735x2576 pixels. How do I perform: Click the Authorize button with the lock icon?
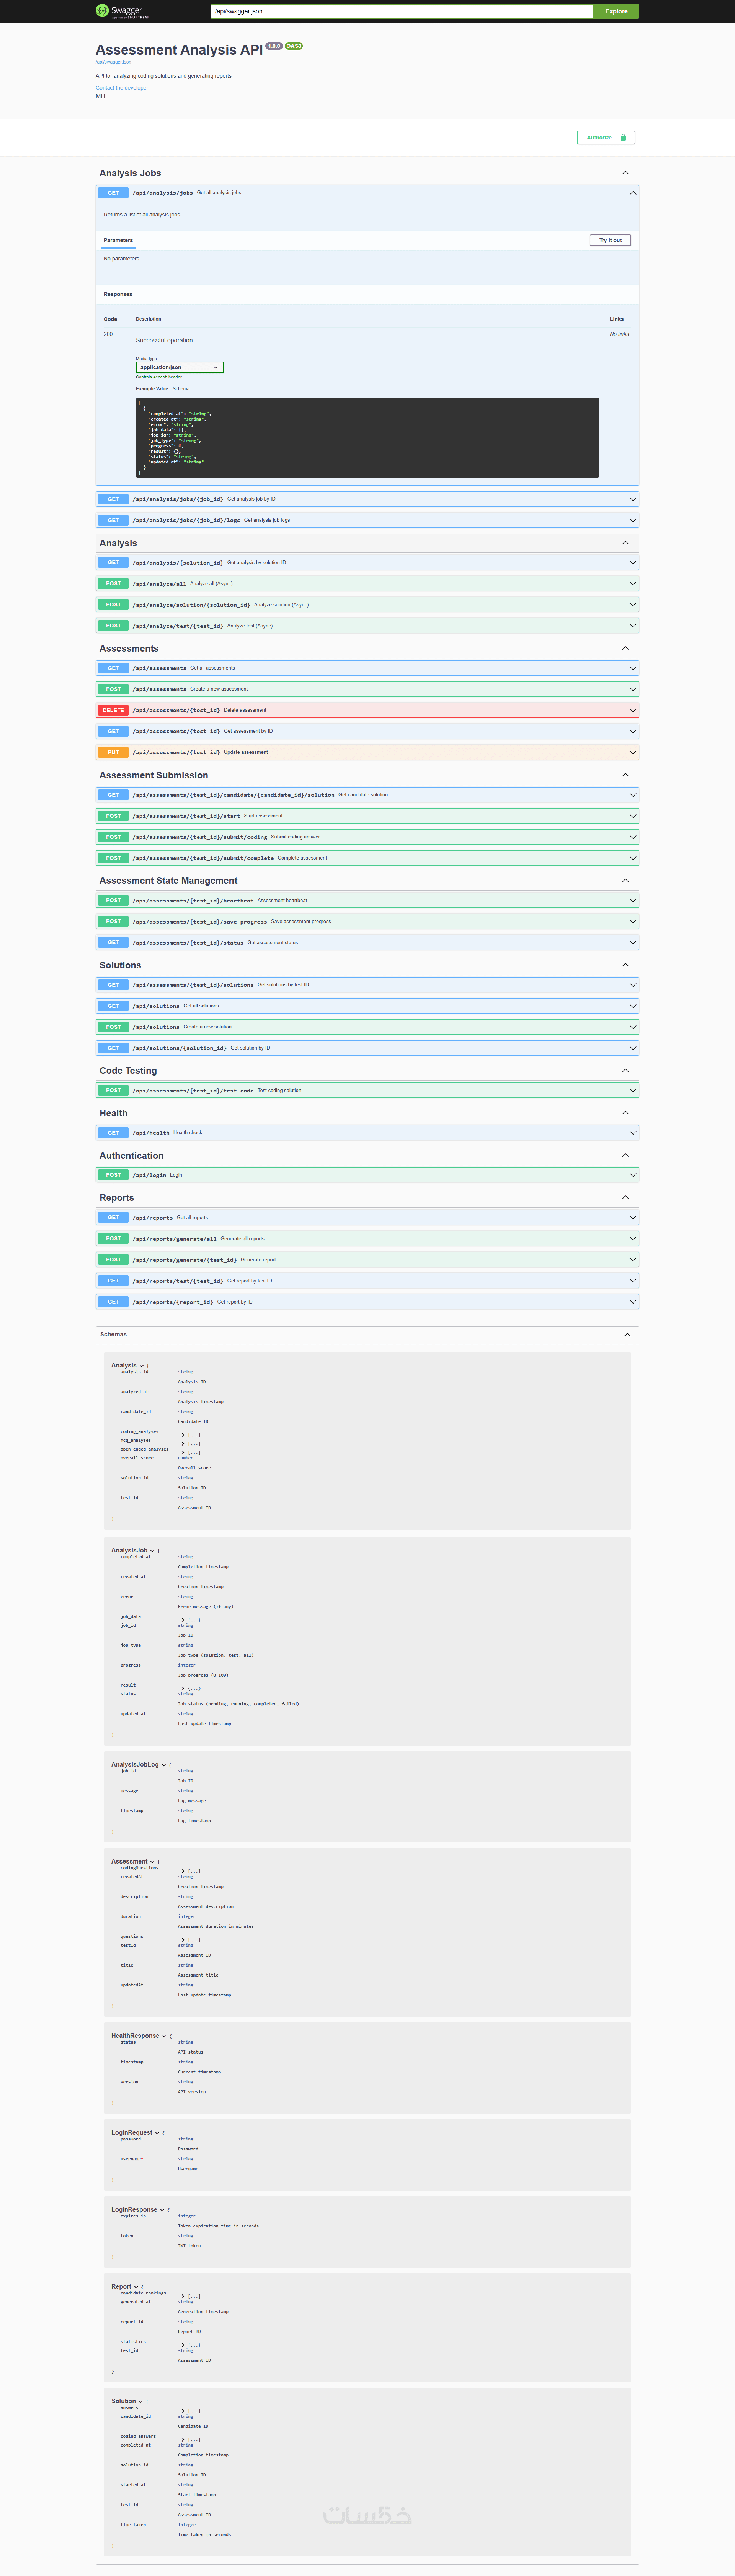[x=606, y=138]
